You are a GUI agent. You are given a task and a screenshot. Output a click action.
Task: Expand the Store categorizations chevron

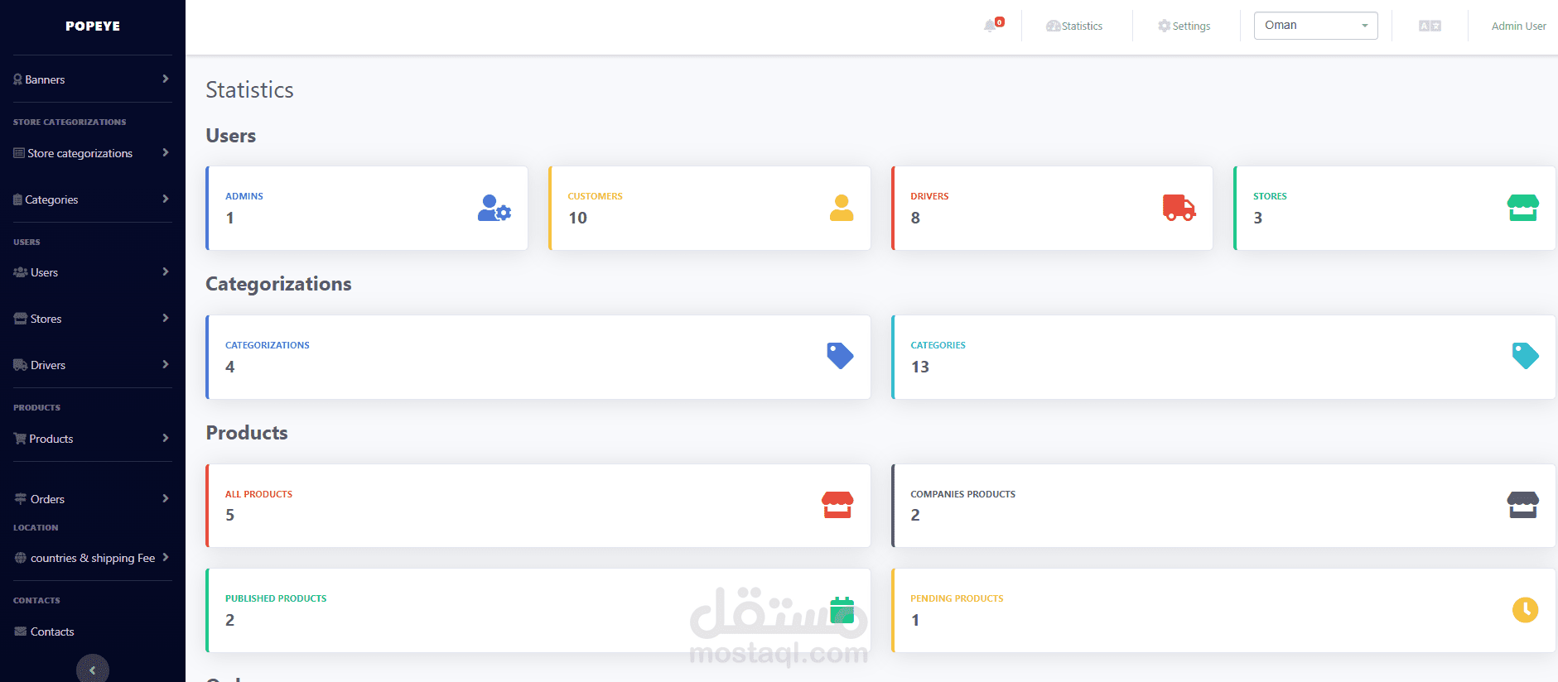166,152
